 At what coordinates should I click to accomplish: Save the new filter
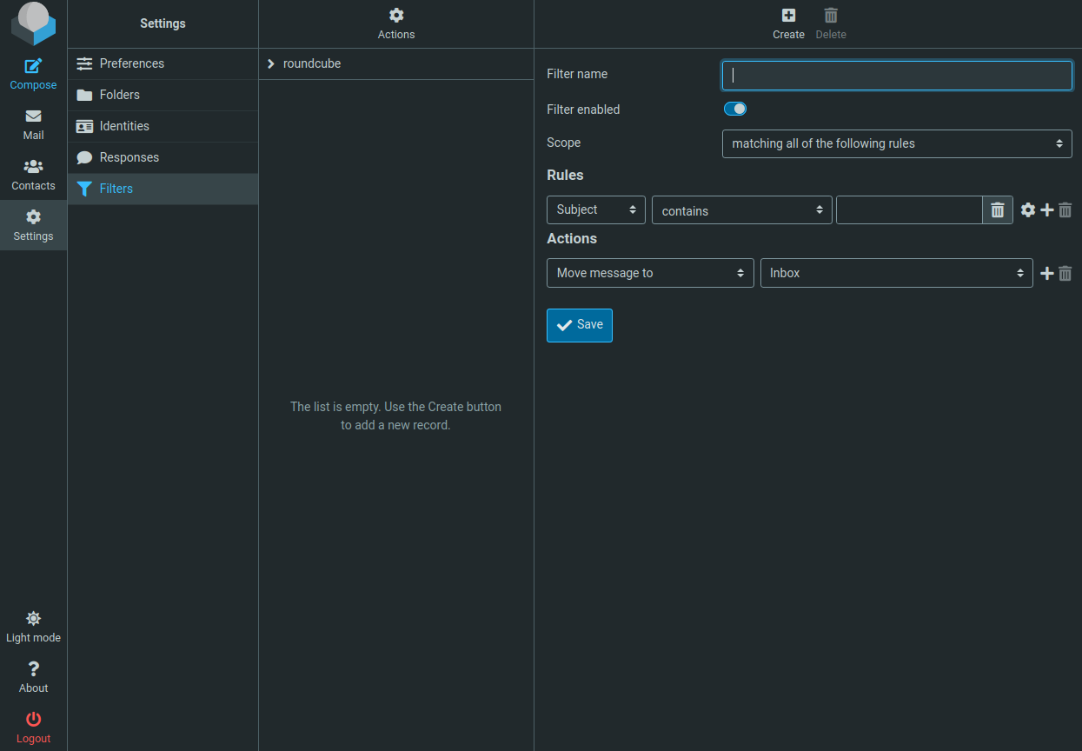(x=579, y=324)
